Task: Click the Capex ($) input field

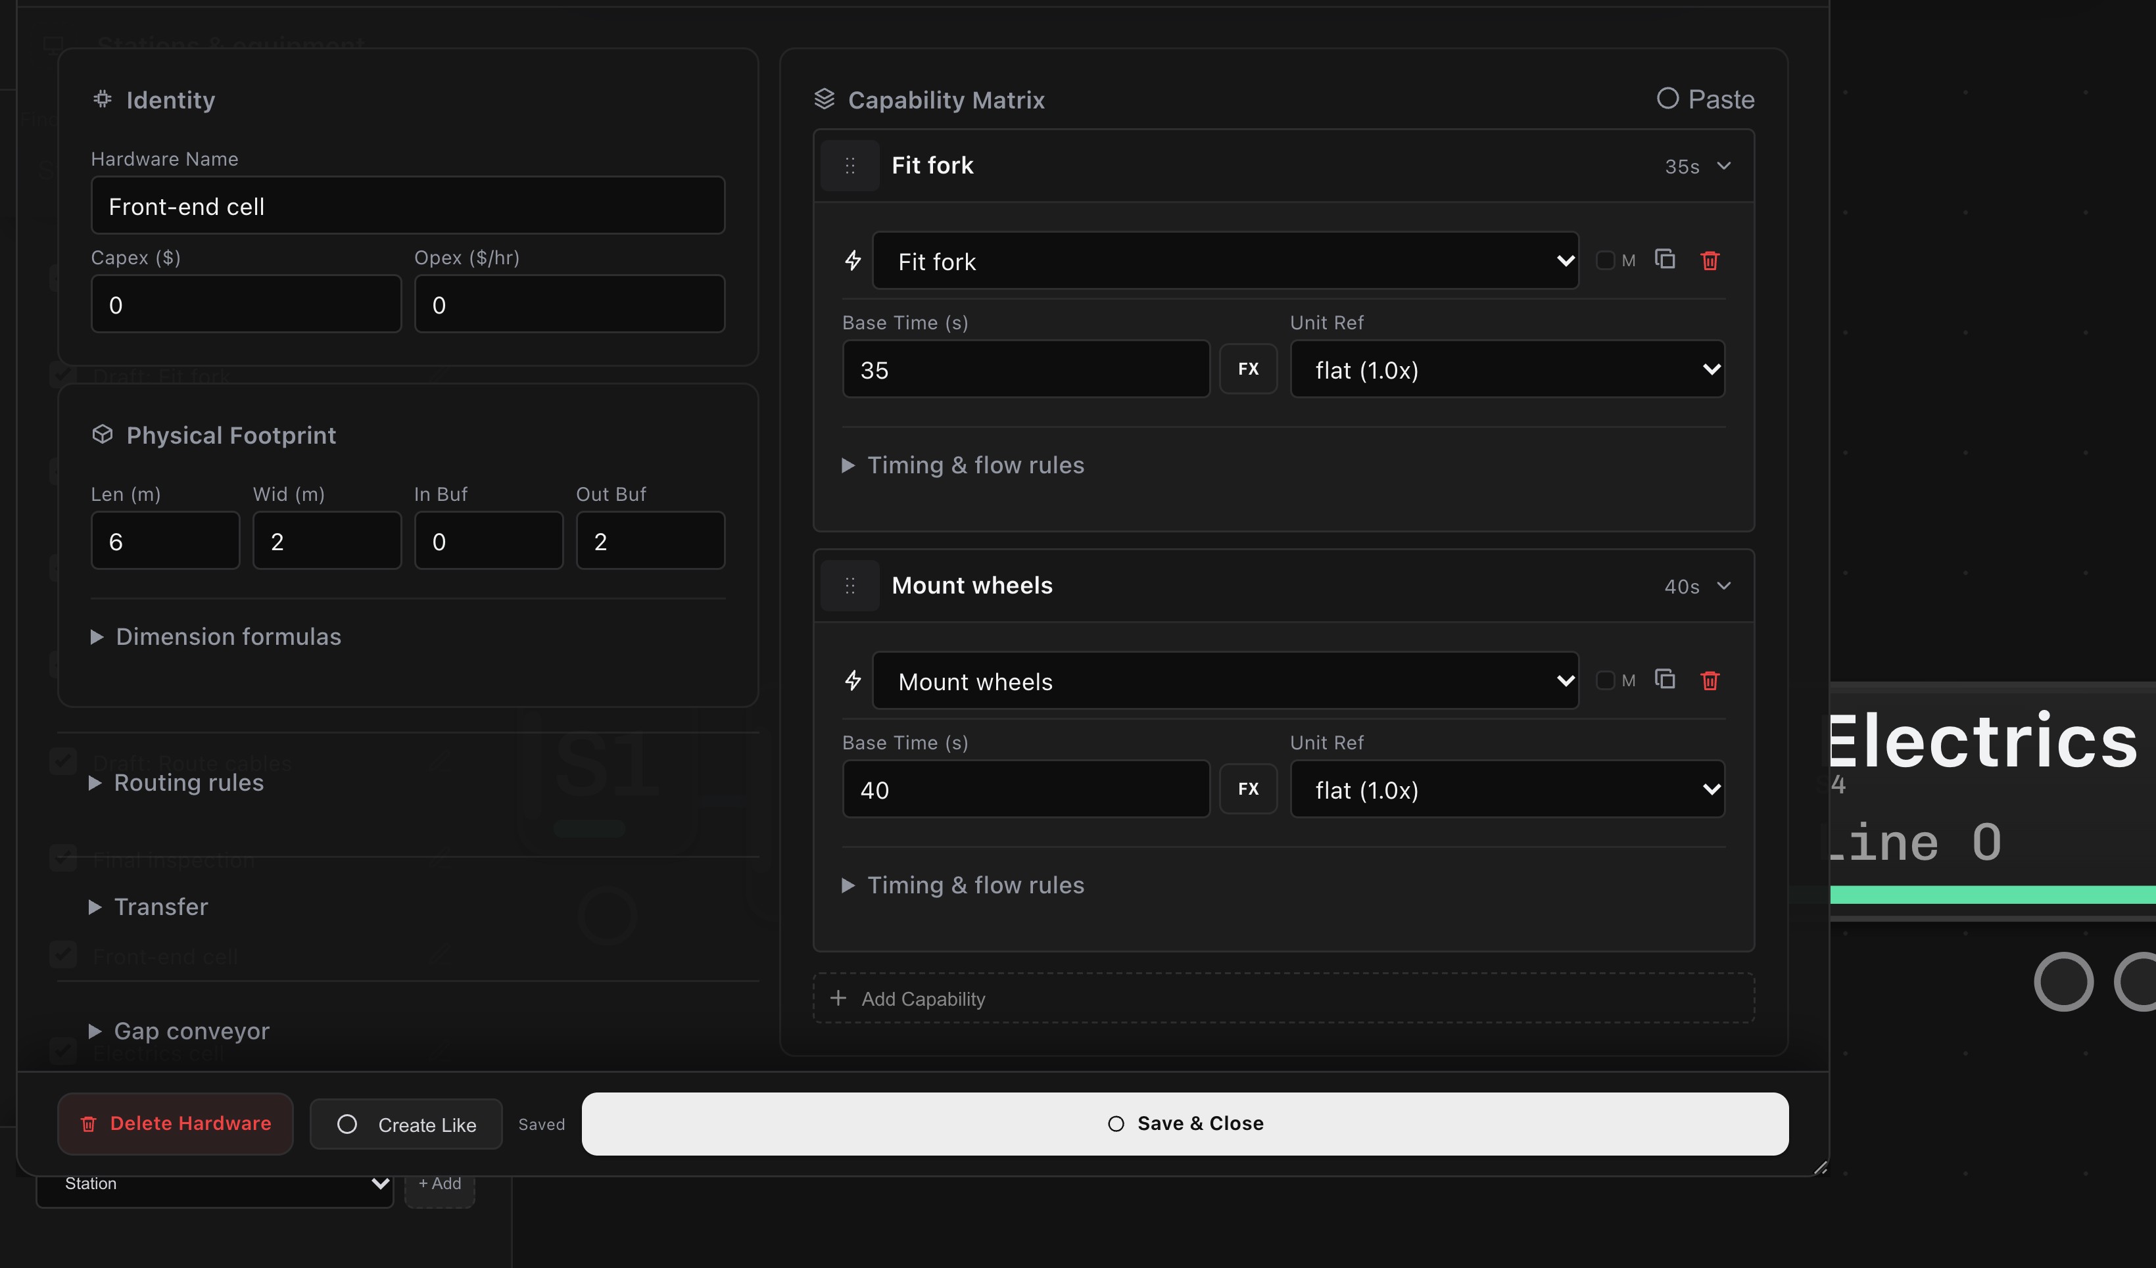Action: tap(247, 304)
